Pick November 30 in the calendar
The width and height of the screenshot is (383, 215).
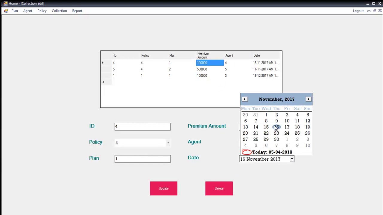[x=276, y=139]
